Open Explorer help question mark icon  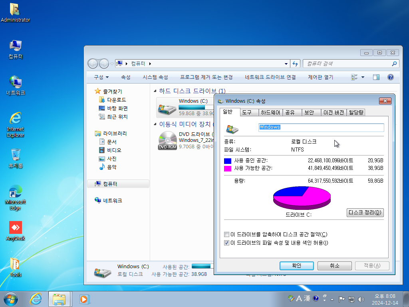(391, 77)
